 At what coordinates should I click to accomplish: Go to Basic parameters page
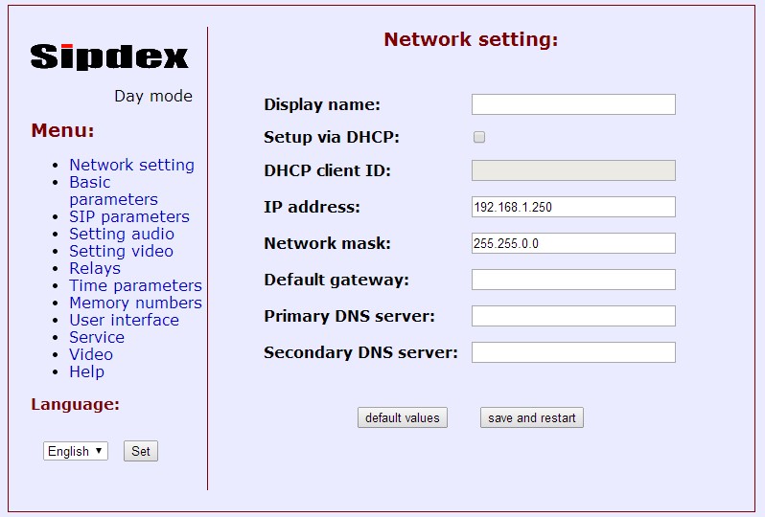(112, 191)
